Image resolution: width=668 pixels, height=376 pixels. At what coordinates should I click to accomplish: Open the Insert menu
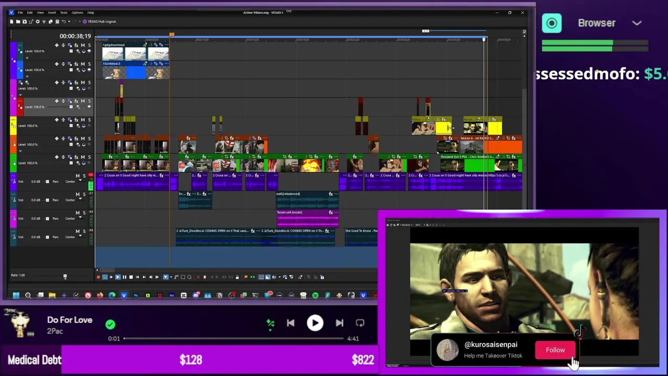click(x=52, y=13)
